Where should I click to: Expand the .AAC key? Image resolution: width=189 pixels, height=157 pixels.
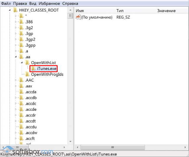pos(16,80)
